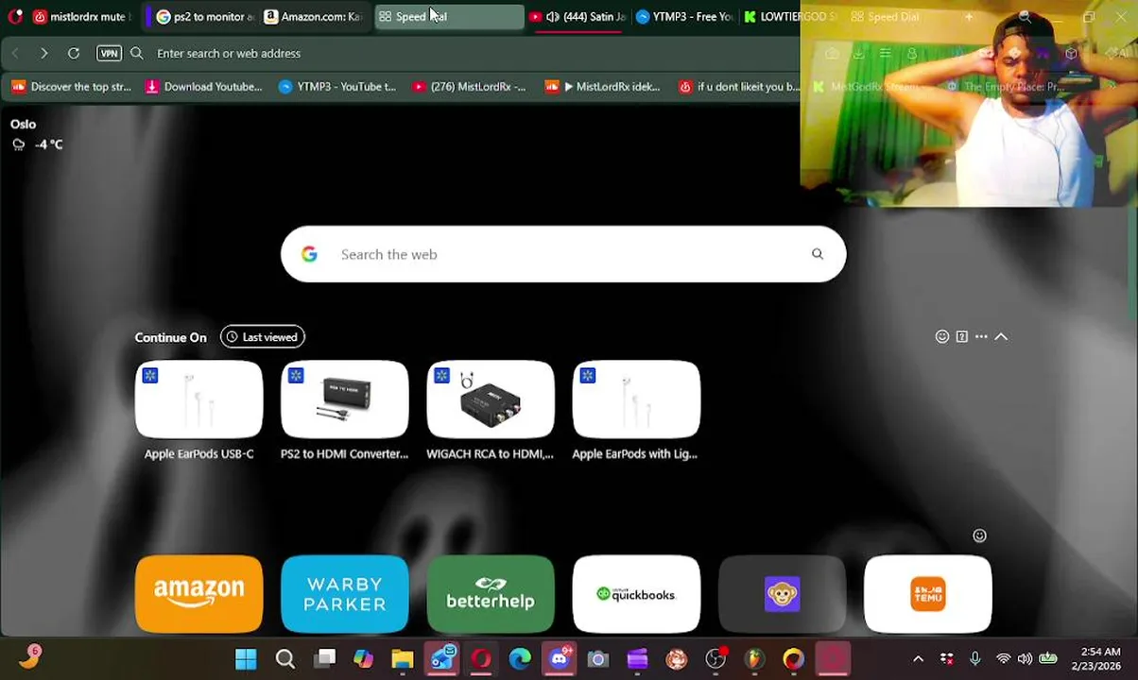
Task: Toggle the Last viewed filter chip
Action: [x=263, y=337]
